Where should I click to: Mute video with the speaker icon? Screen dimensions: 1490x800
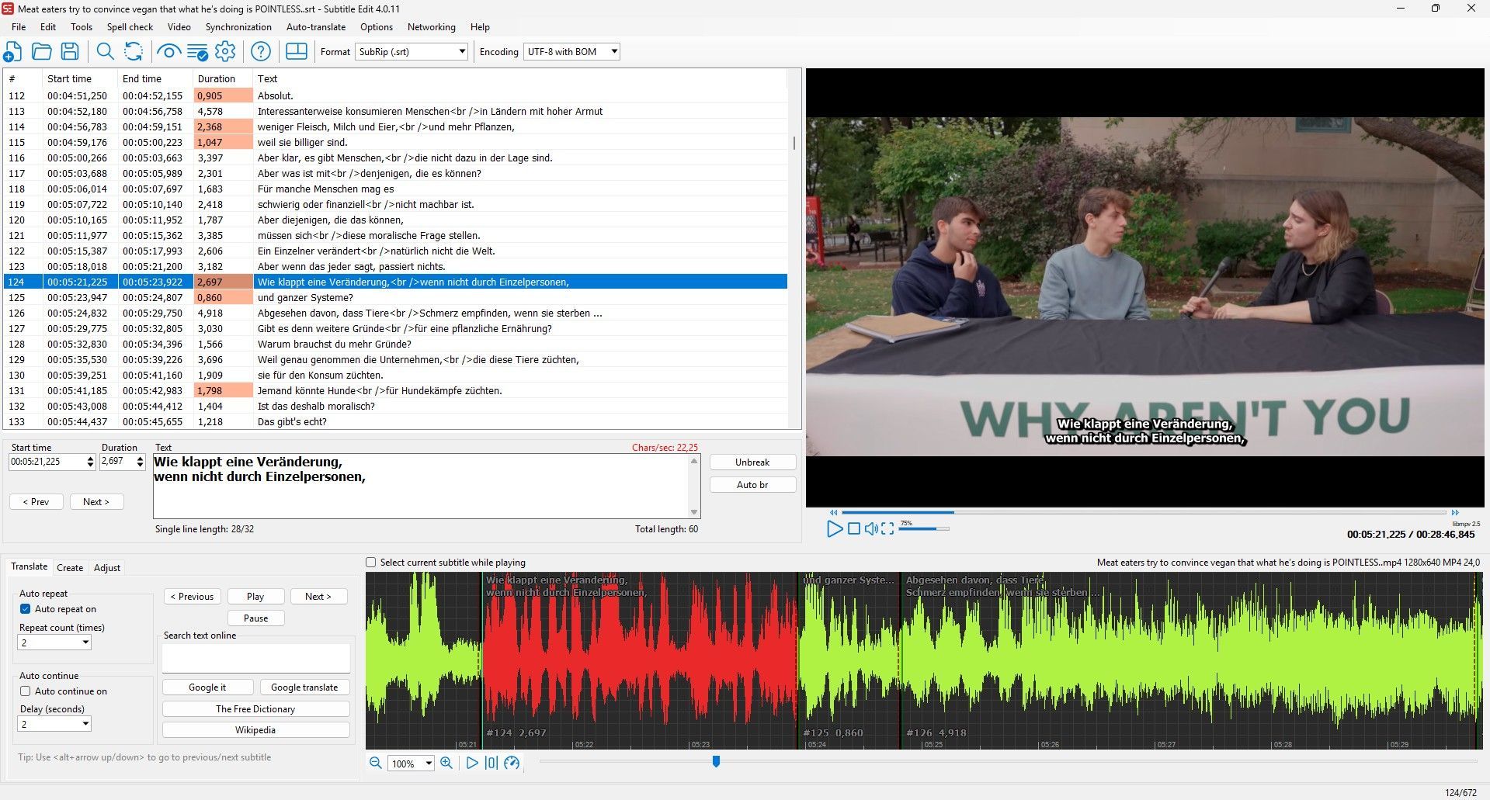tap(871, 528)
